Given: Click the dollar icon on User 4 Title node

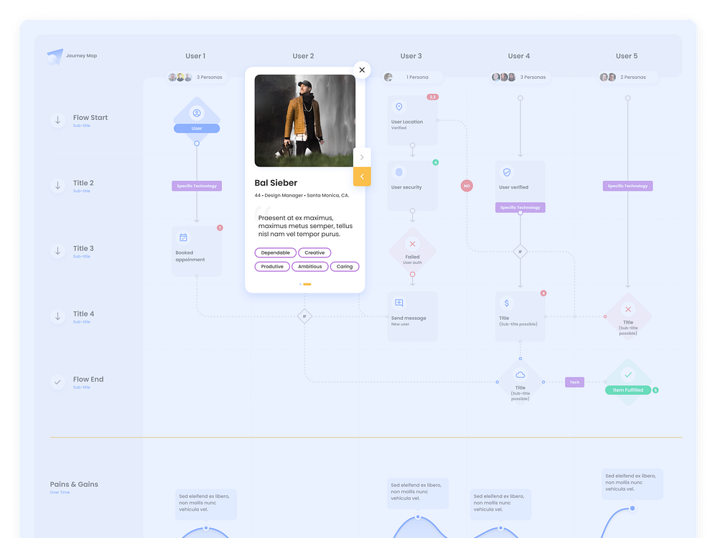Looking at the screenshot, I should (x=506, y=304).
